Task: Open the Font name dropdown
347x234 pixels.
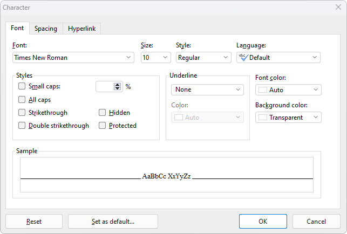Action: [128, 58]
